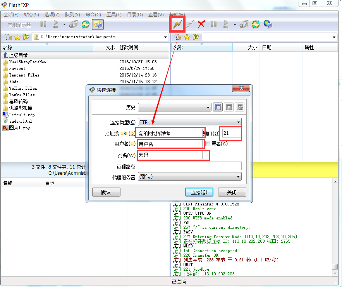Pause the left pane transfer

pyautogui.click(x=43, y=24)
